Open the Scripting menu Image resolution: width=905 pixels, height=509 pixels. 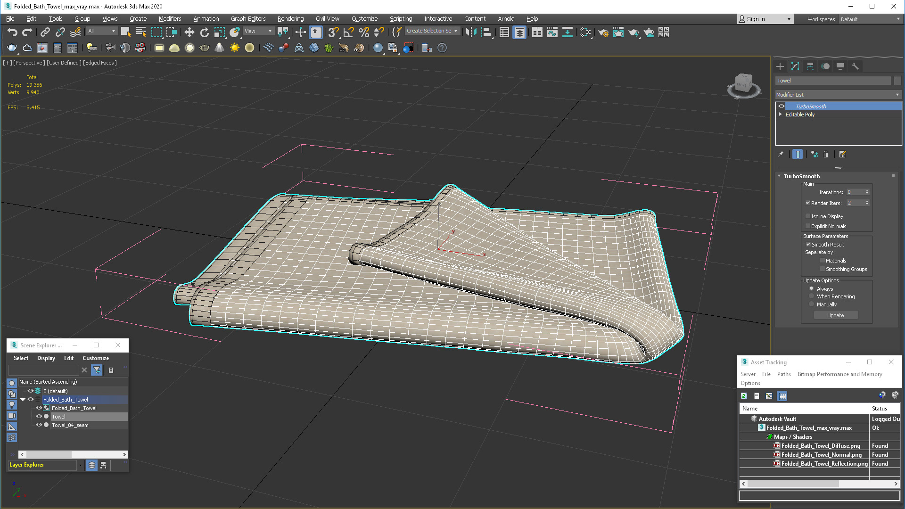click(x=401, y=19)
